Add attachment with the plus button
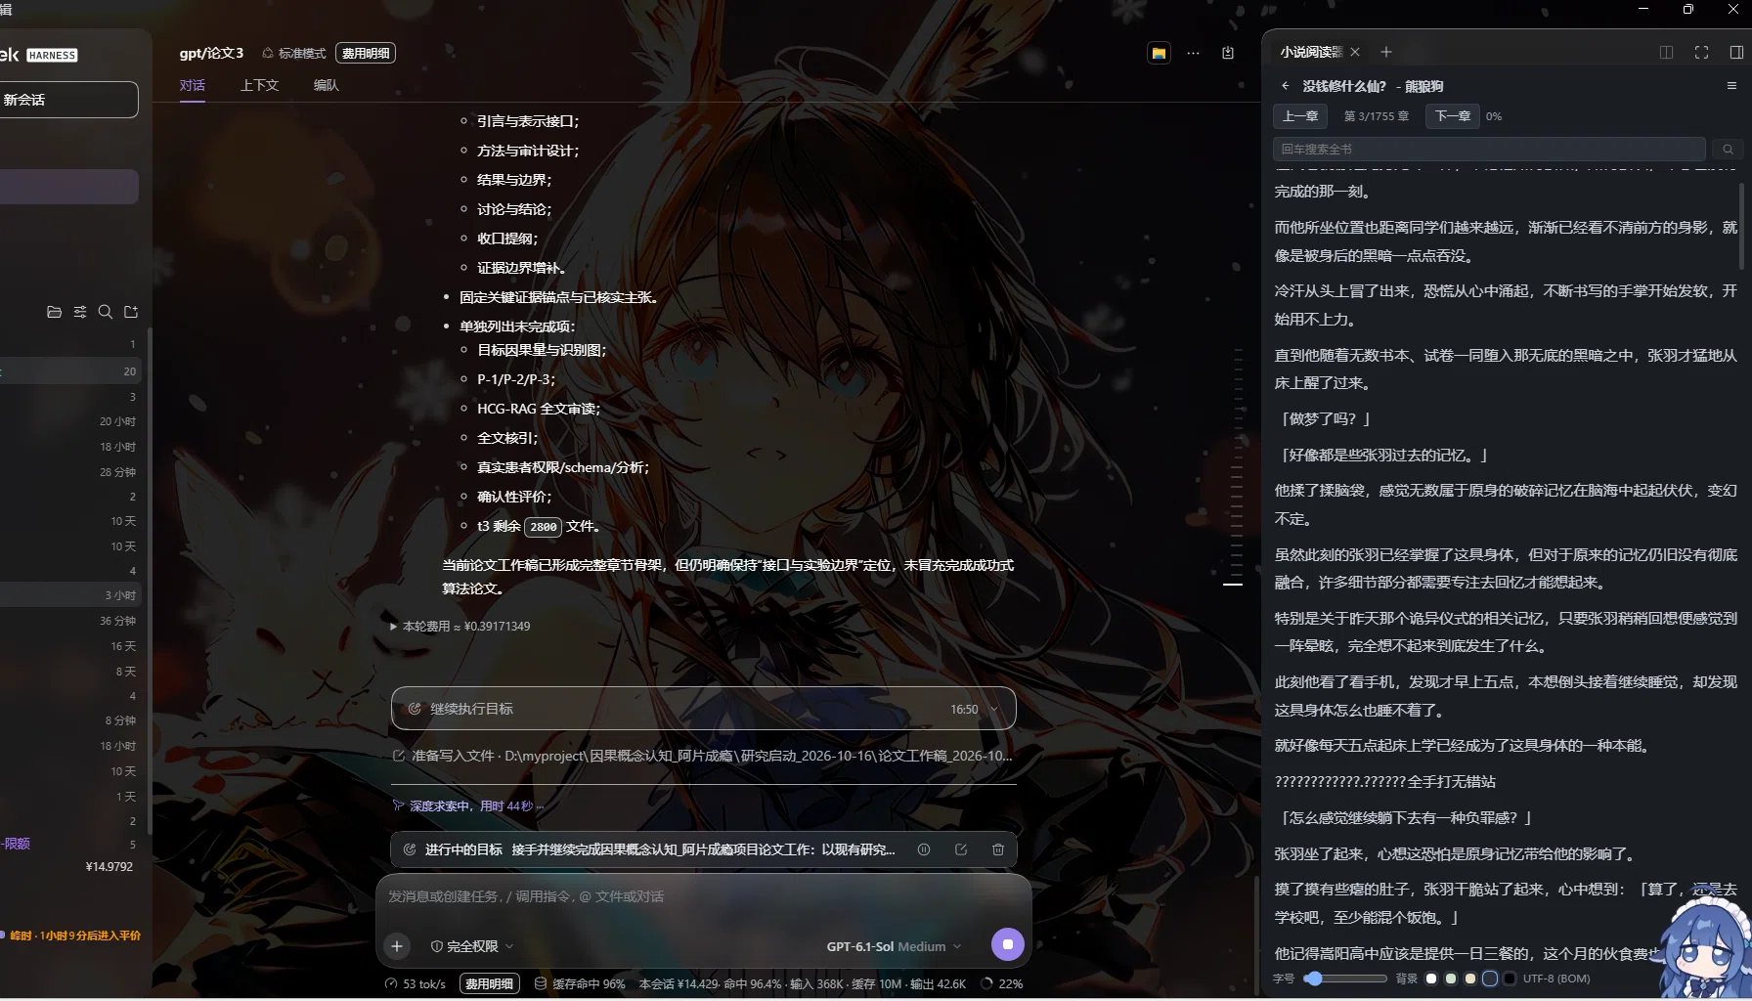The width and height of the screenshot is (1752, 1001). pyautogui.click(x=397, y=945)
